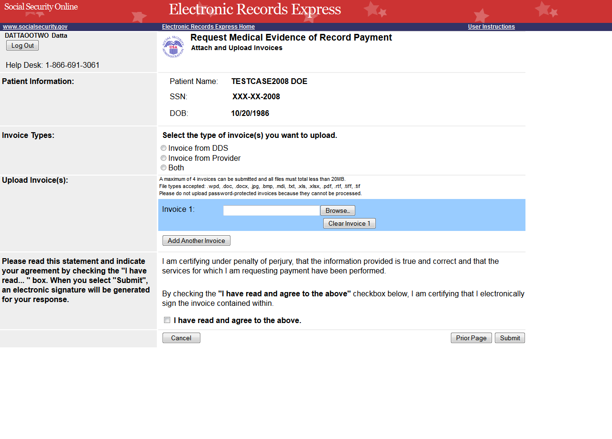
Task: Click the Social Security Online banner logo
Action: coord(41,7)
